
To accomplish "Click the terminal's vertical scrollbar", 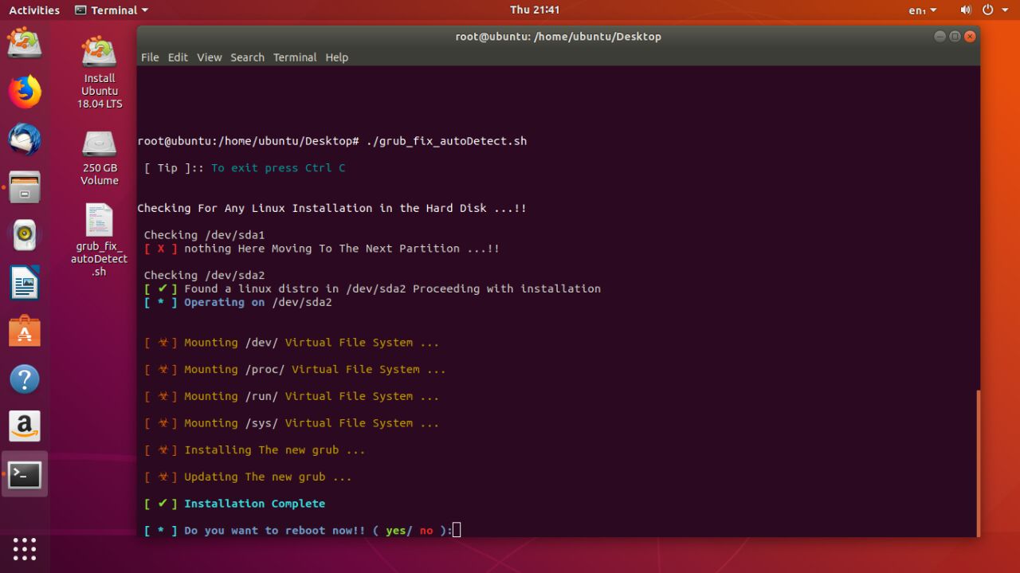I will point(977,462).
